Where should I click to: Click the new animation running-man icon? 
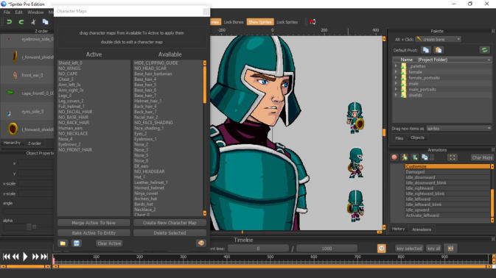(x=405, y=157)
